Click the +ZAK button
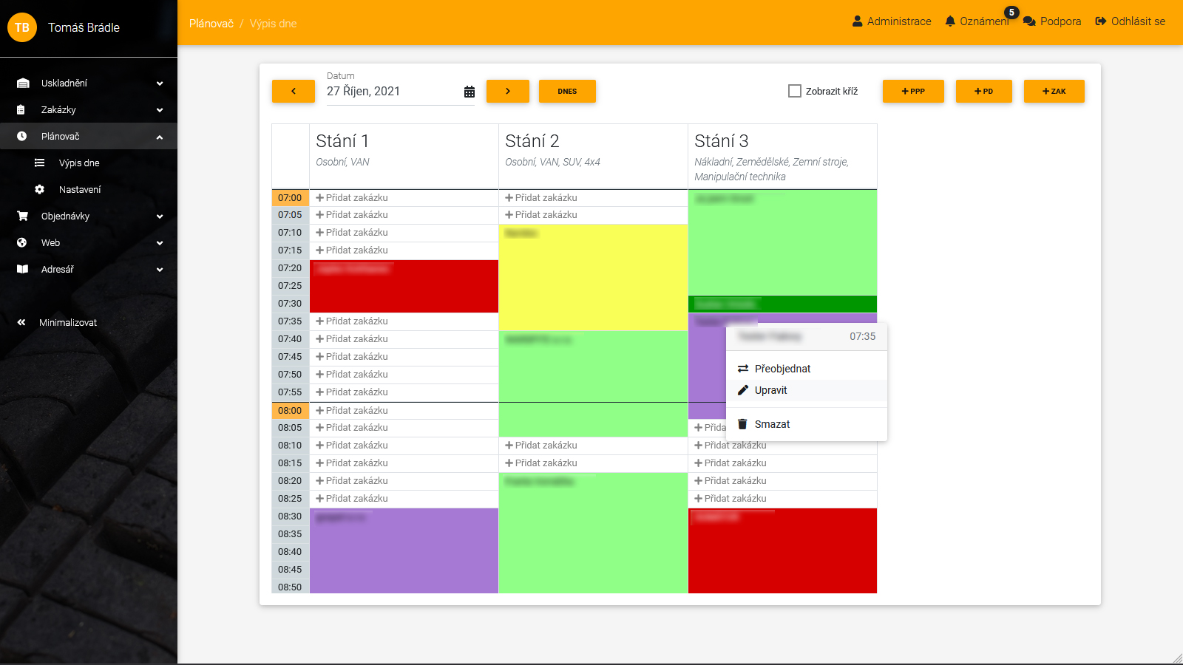Screen dimensions: 1183x665 pyautogui.click(x=1054, y=91)
